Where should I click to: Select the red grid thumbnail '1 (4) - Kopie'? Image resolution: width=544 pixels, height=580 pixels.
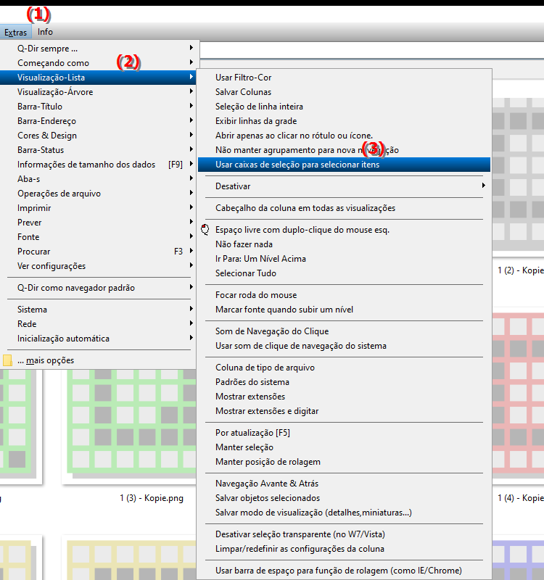click(x=518, y=396)
